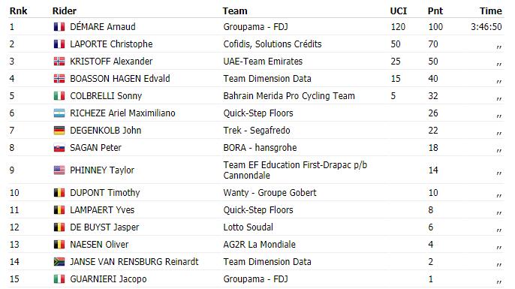Open the Groupama - FDJ team link in row 1
515x289 pixels.
(255, 27)
